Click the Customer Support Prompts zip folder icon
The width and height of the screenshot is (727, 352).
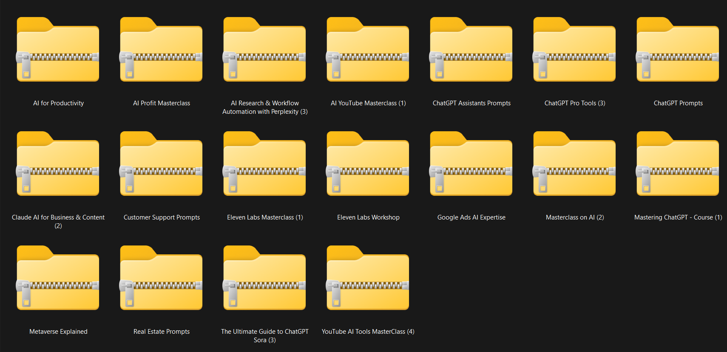[x=161, y=163]
